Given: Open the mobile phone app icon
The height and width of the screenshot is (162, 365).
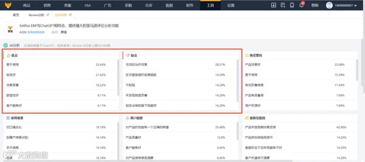Looking at the screenshot, I should click(292, 5).
